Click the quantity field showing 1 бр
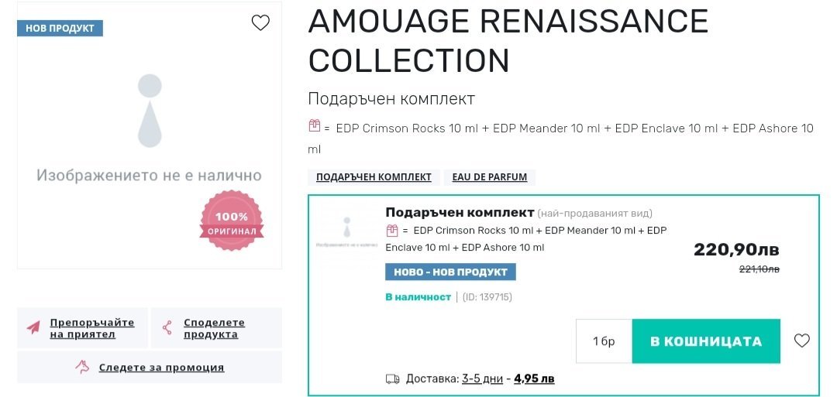This screenshot has height=397, width=837. 604,341
